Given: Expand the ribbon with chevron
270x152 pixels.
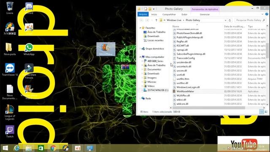Looking at the screenshot, I should (262, 14).
